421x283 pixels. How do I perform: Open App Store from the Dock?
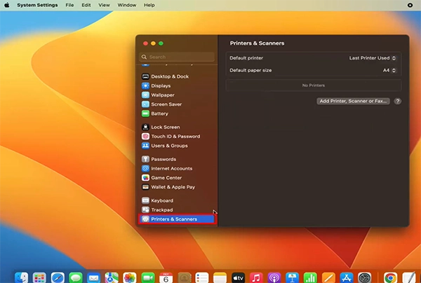point(347,277)
